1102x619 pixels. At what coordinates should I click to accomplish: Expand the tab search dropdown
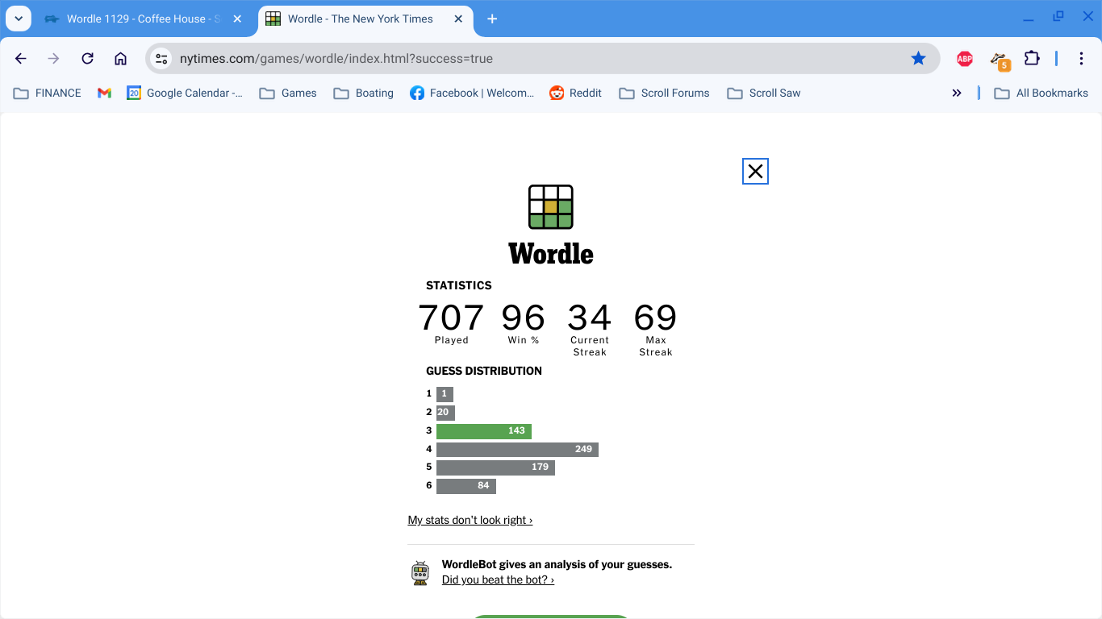point(18,19)
